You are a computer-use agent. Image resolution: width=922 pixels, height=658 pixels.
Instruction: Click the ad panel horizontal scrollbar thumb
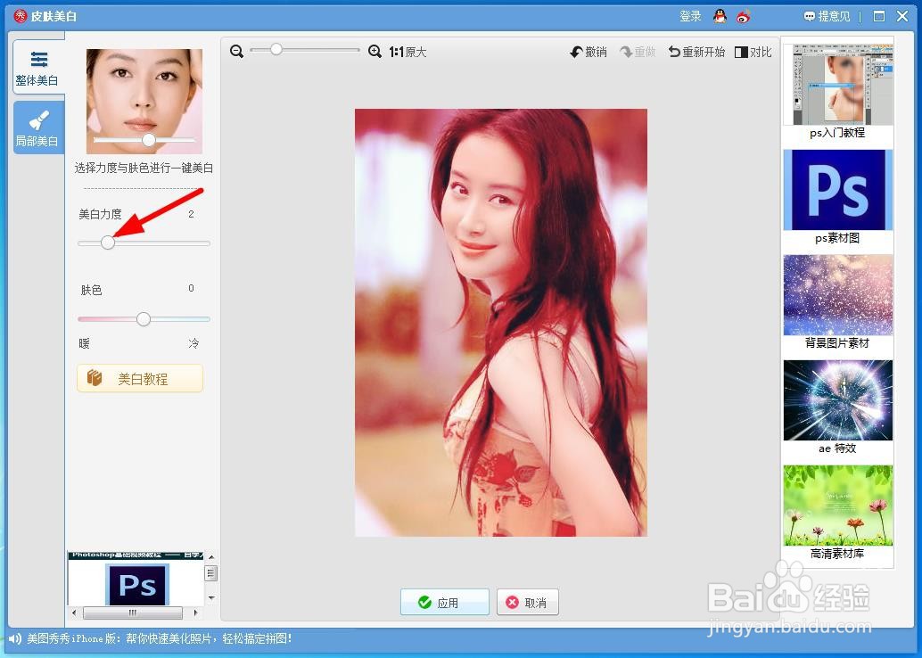(x=133, y=613)
